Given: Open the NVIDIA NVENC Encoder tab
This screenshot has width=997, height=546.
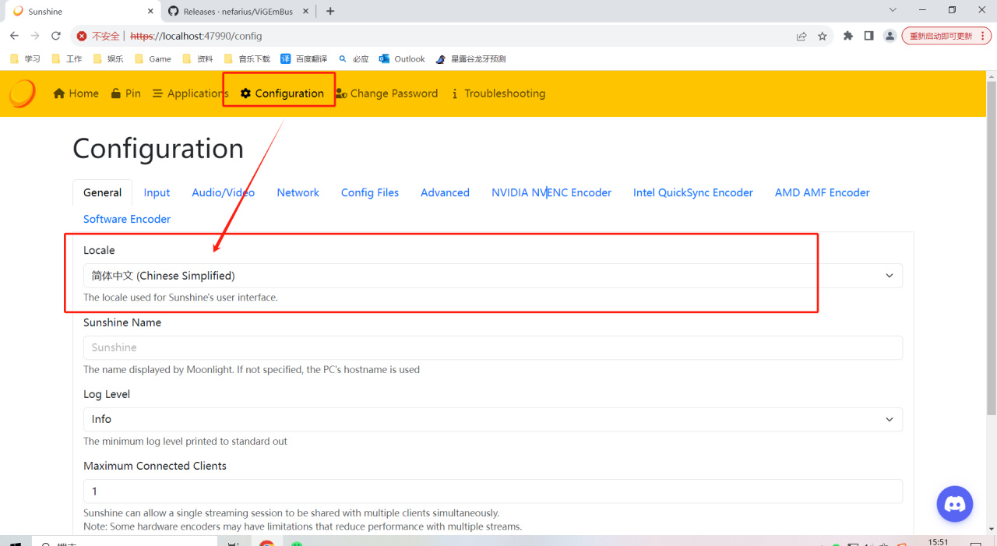Looking at the screenshot, I should (x=551, y=192).
